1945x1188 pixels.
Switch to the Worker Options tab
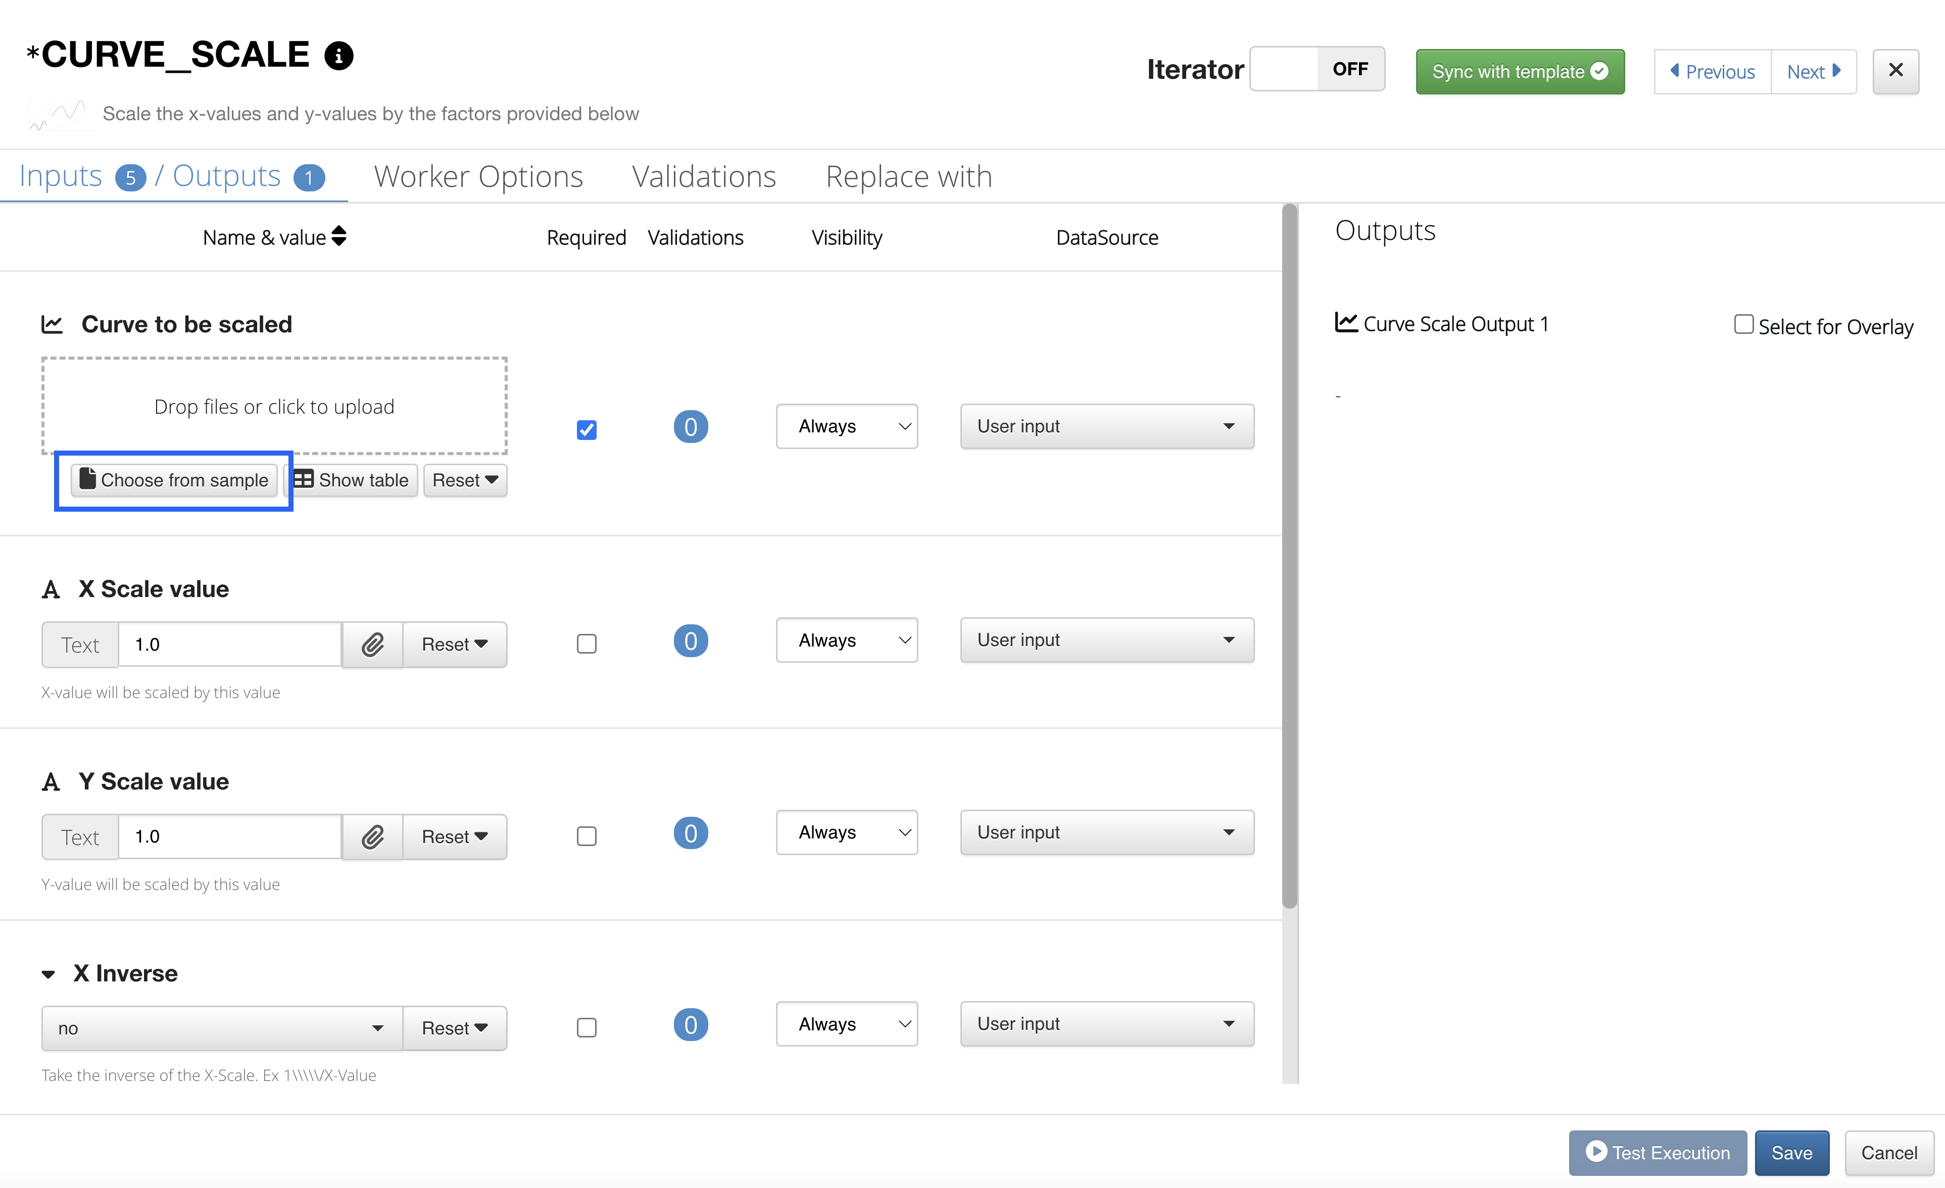click(478, 177)
